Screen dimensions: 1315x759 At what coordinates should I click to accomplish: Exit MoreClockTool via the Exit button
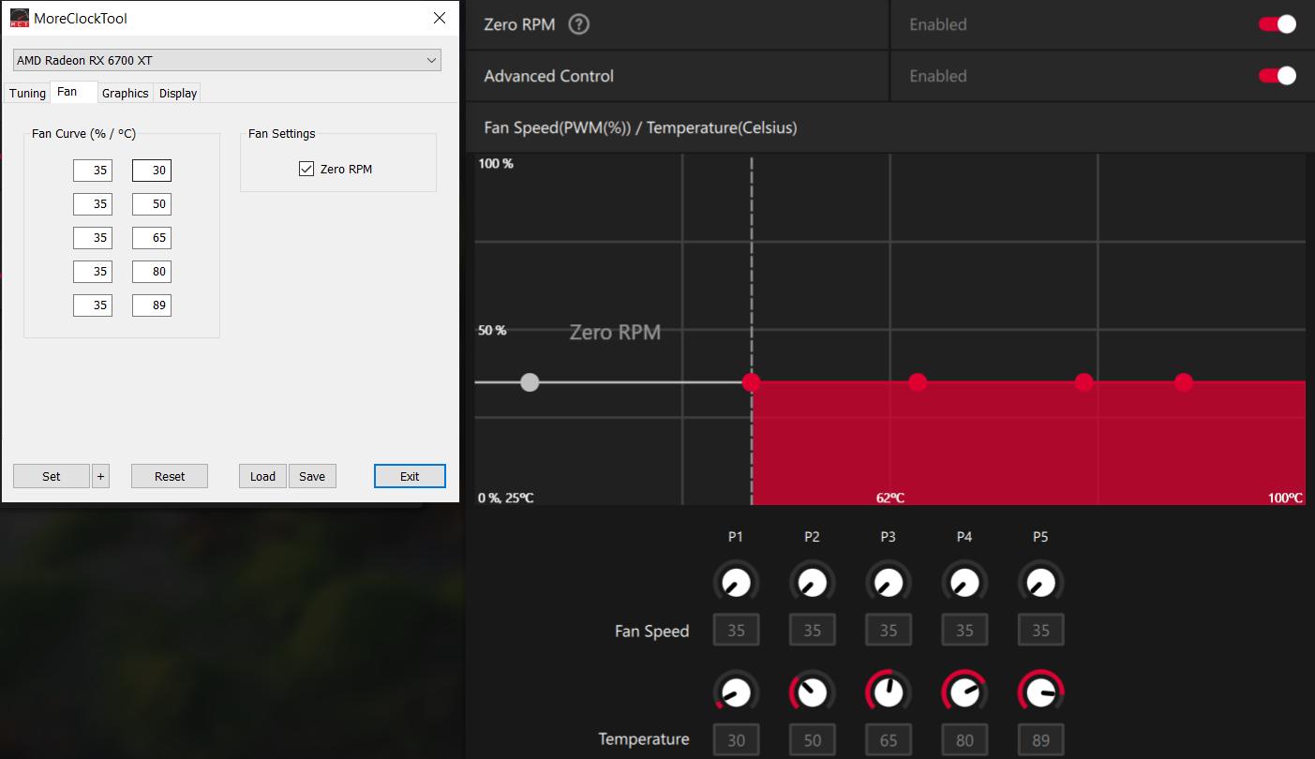coord(410,476)
